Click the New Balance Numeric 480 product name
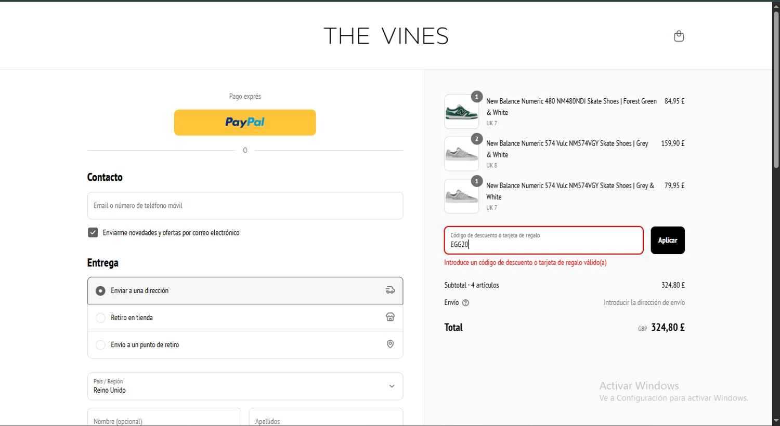780x426 pixels. tap(571, 106)
